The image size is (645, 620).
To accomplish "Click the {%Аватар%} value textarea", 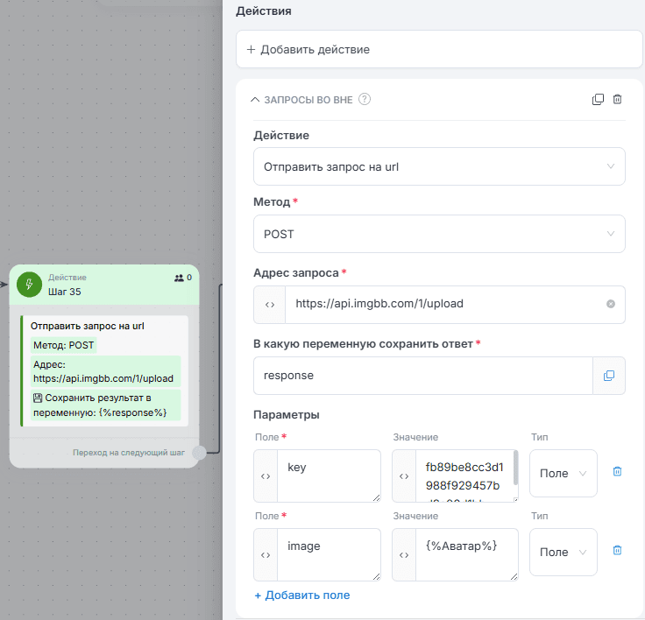I will (467, 554).
